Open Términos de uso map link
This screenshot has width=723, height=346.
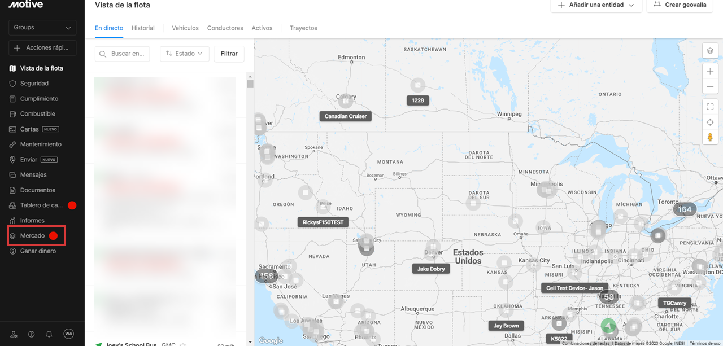pyautogui.click(x=705, y=343)
